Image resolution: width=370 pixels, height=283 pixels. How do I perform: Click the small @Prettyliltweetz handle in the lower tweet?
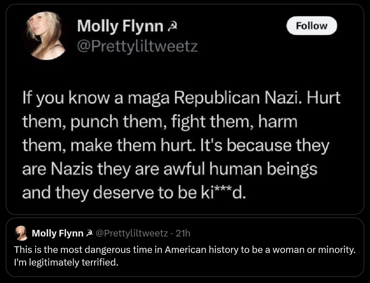131,234
